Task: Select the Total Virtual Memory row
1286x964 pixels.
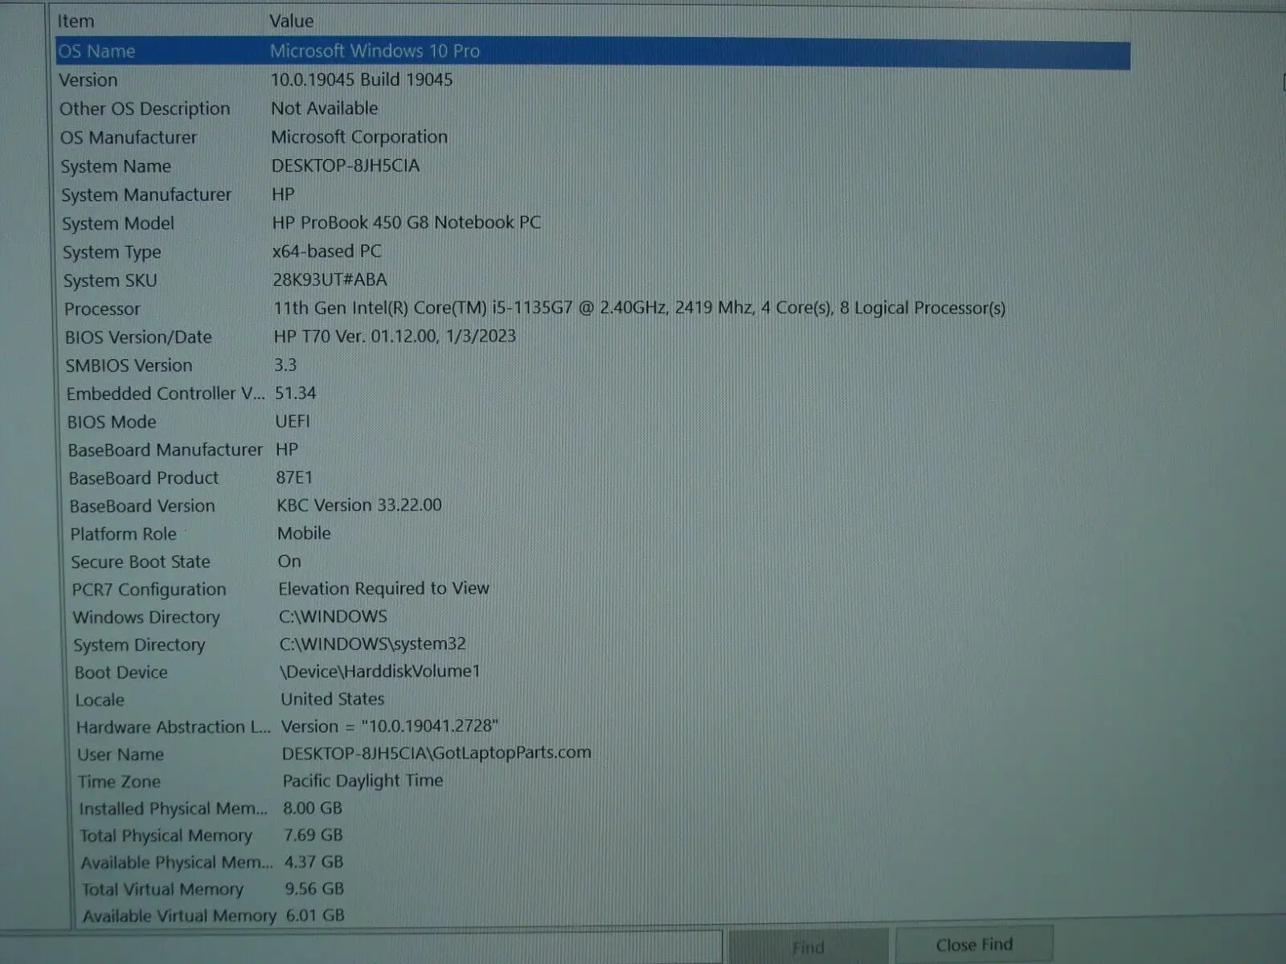Action: (162, 889)
